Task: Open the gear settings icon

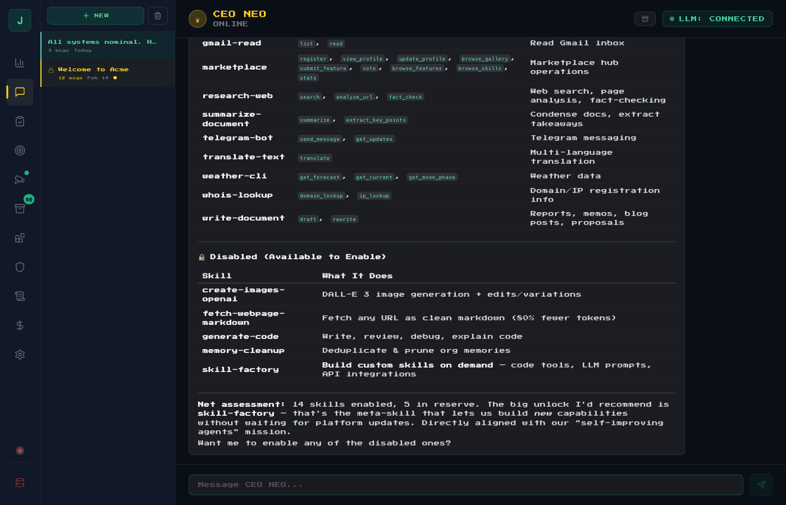Action: tap(20, 355)
